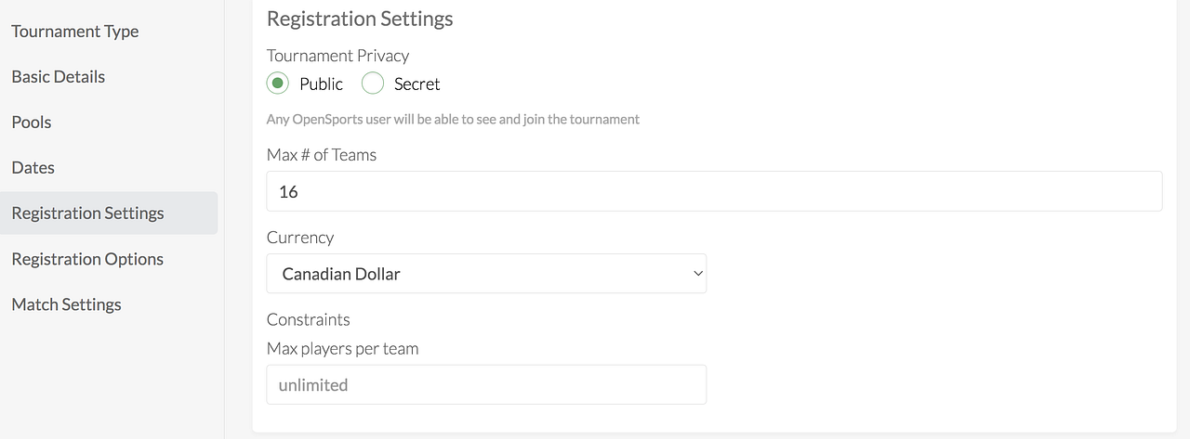Go to Basic Details in sidebar
The height and width of the screenshot is (439, 1190).
59,77
